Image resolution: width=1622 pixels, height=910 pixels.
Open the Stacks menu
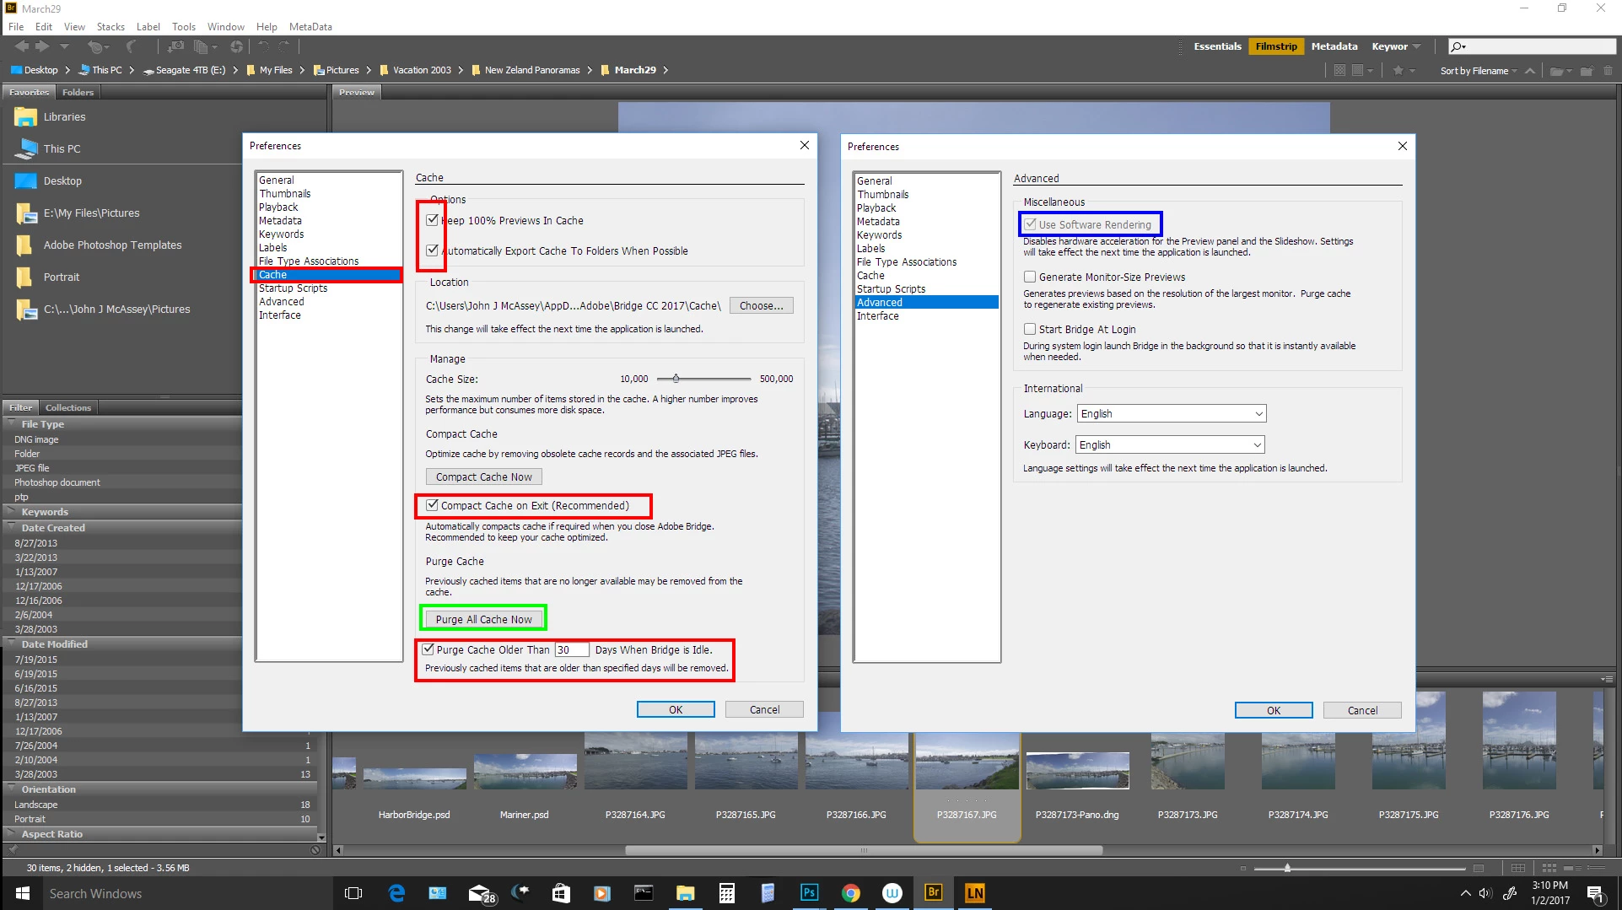110,26
